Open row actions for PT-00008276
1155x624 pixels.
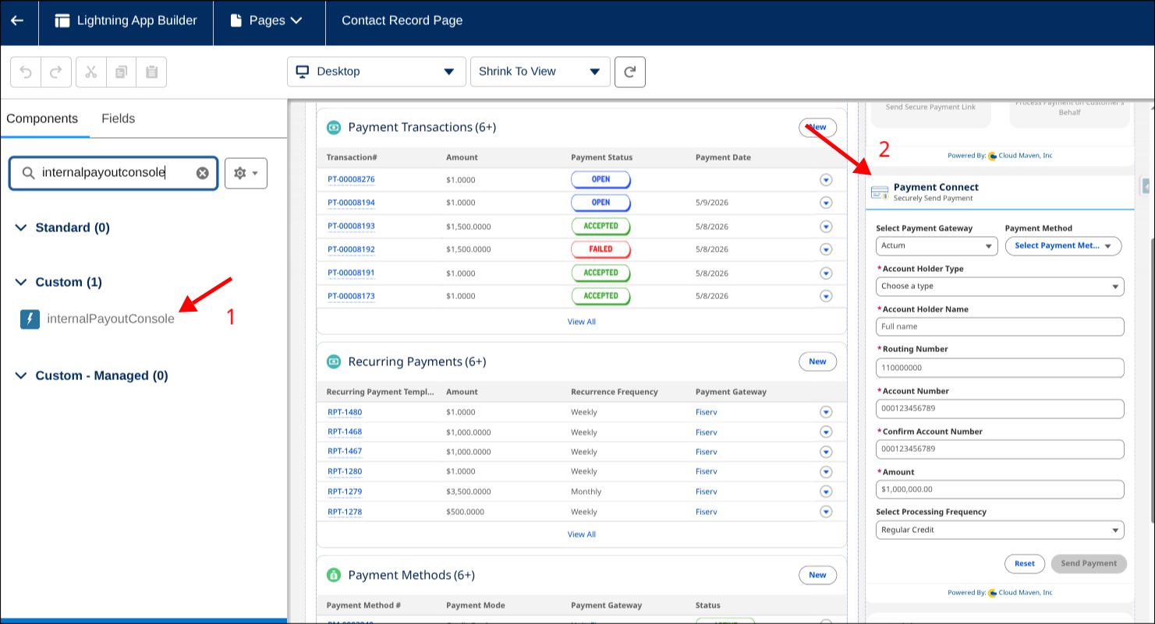coord(826,180)
